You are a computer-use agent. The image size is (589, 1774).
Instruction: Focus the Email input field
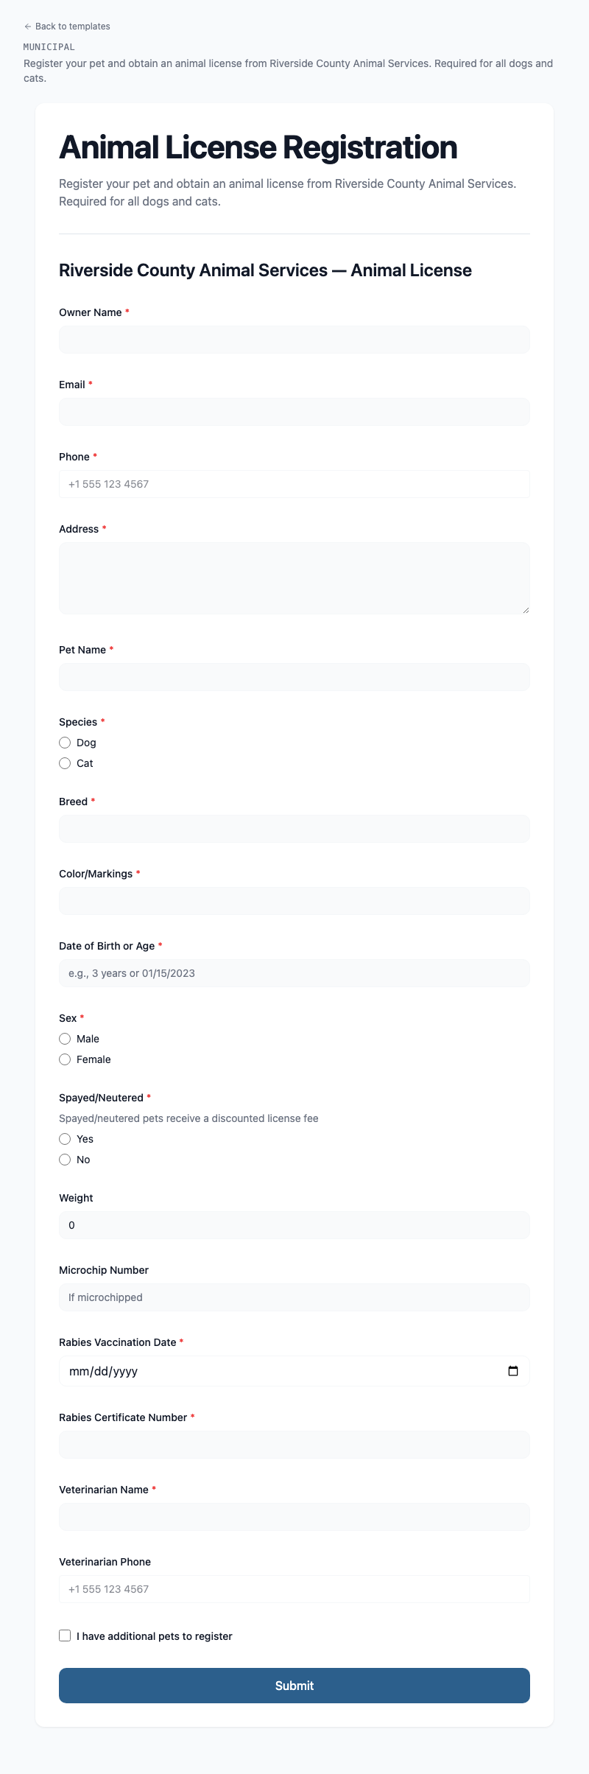[x=294, y=412]
